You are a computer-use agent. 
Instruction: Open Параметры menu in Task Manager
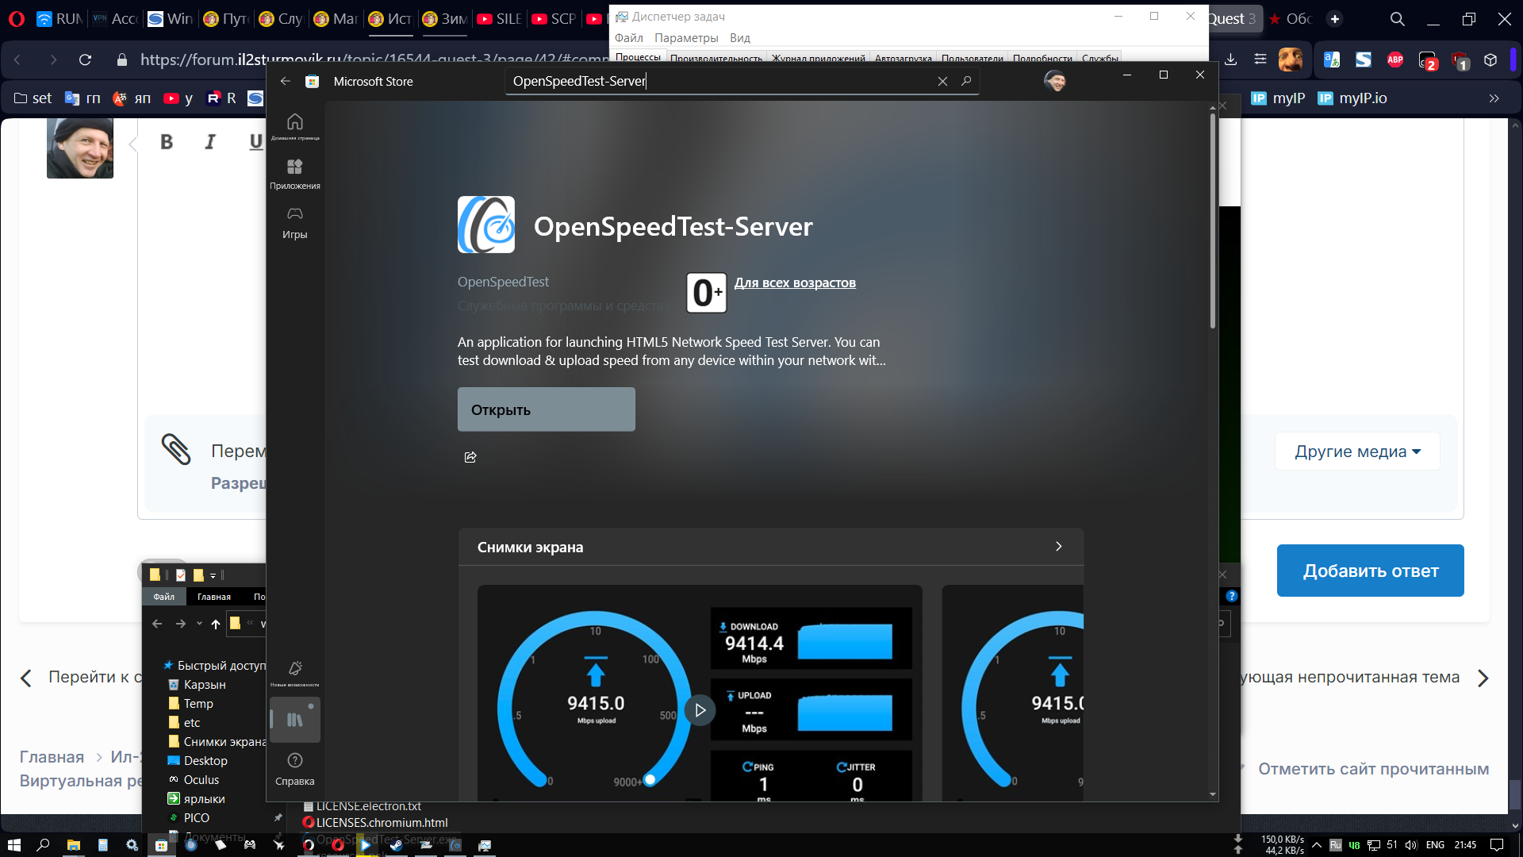(x=685, y=38)
